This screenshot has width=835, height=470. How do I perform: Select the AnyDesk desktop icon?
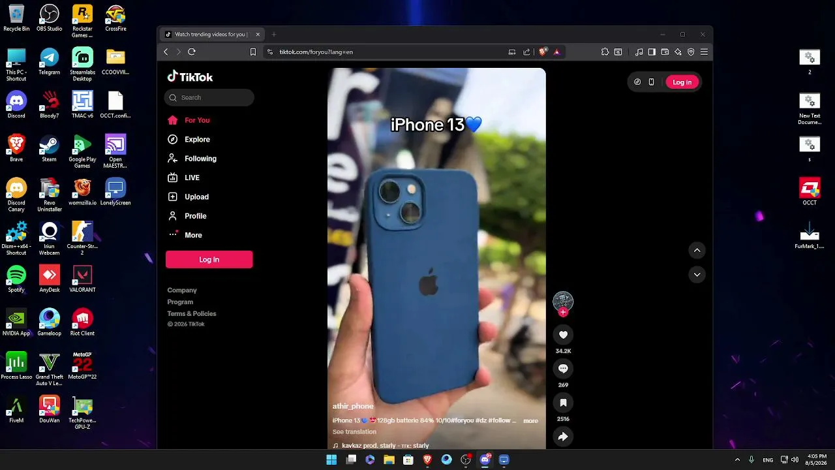coord(50,279)
